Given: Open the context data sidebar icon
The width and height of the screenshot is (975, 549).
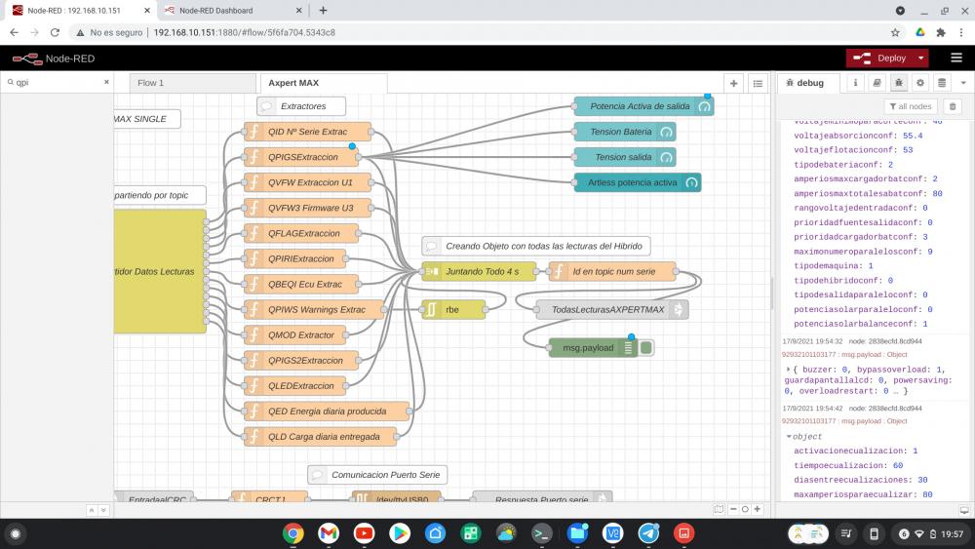Looking at the screenshot, I should click(x=942, y=83).
